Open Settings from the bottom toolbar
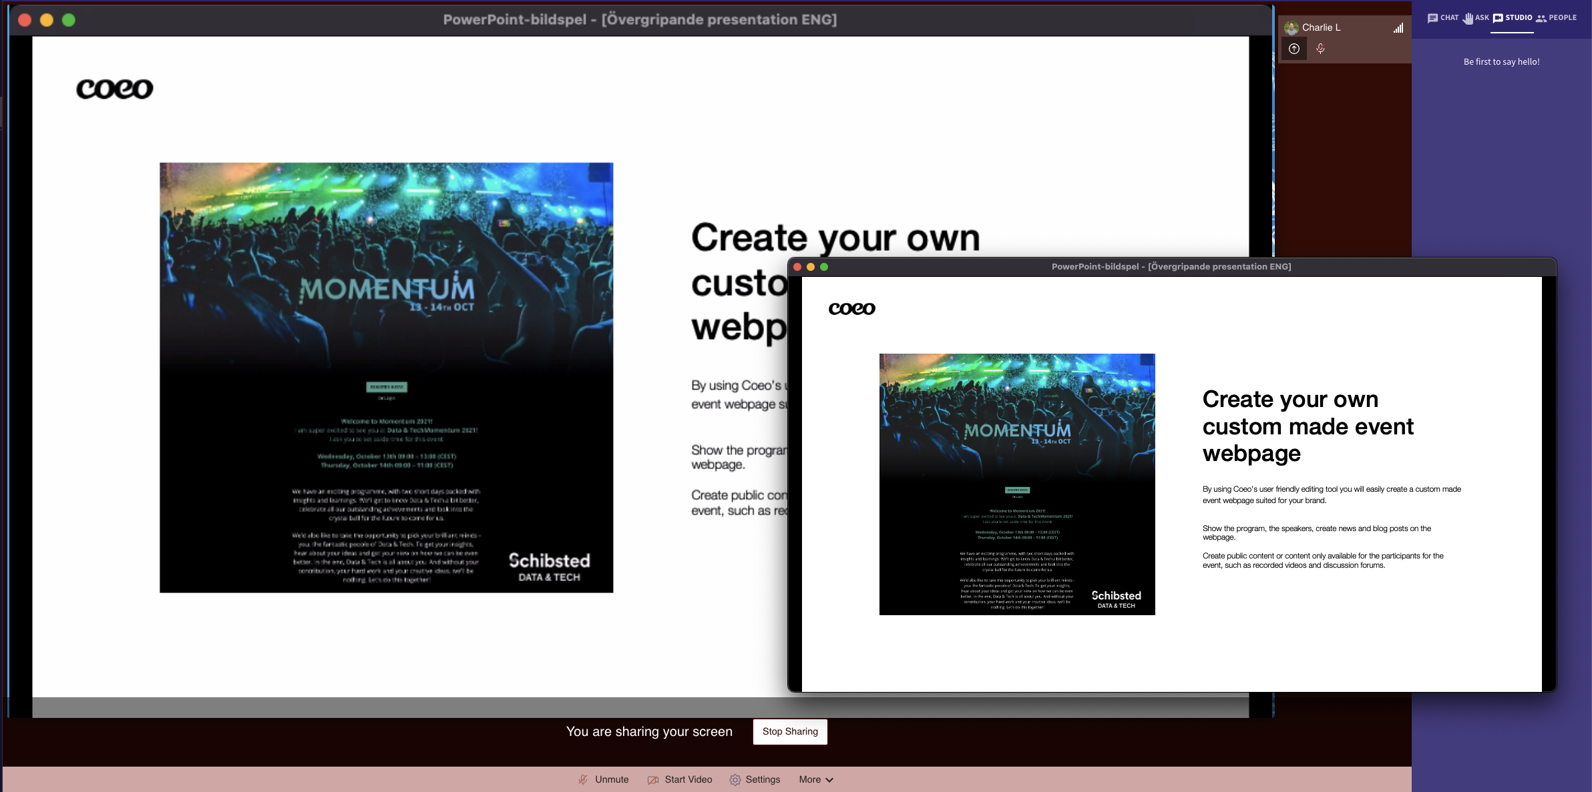Image resolution: width=1592 pixels, height=792 pixels. 762,779
